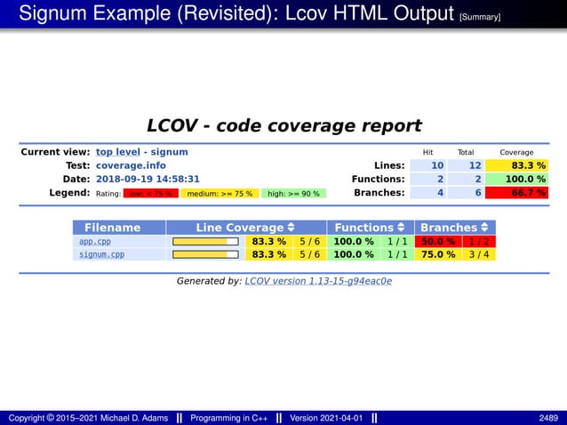Click app.cpp line coverage 83.3 % cell

coord(269,241)
